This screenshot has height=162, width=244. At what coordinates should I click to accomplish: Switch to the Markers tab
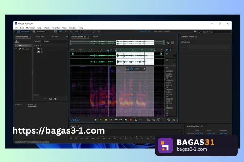[55, 36]
